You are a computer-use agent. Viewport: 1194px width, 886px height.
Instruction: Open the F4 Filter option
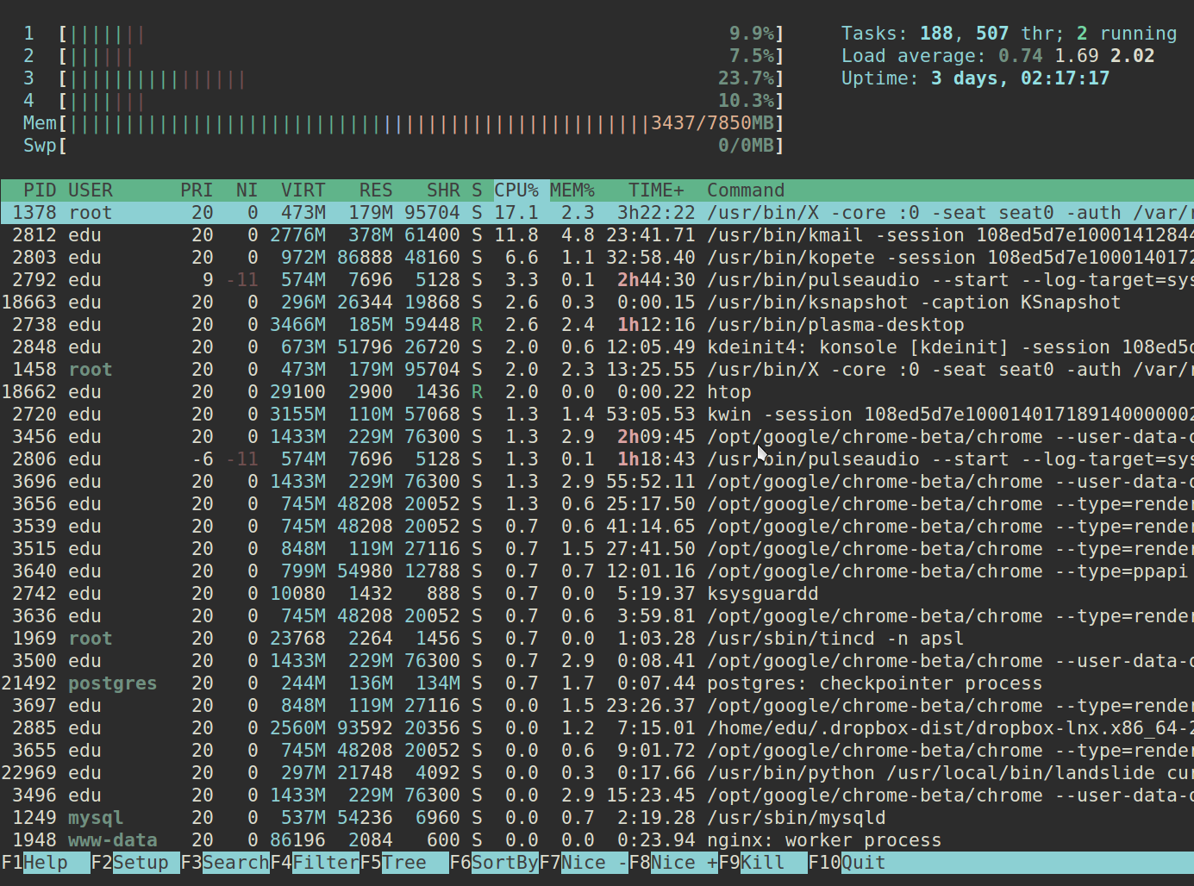(315, 863)
